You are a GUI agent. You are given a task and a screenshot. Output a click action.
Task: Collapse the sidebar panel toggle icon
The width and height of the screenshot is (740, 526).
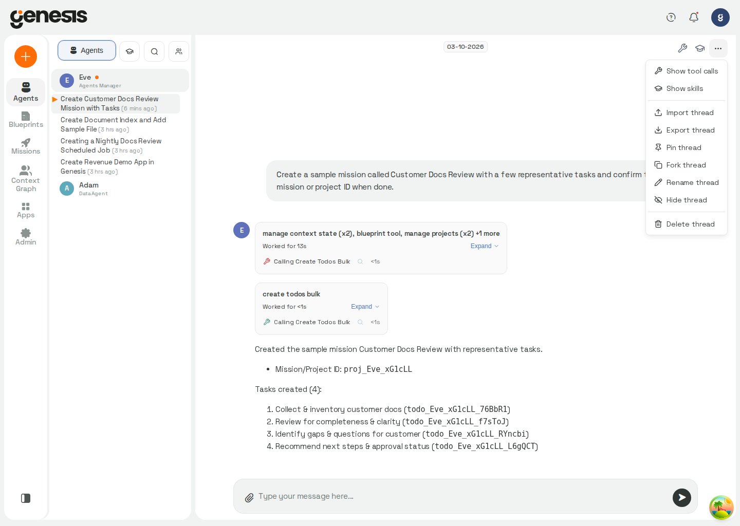(26, 498)
